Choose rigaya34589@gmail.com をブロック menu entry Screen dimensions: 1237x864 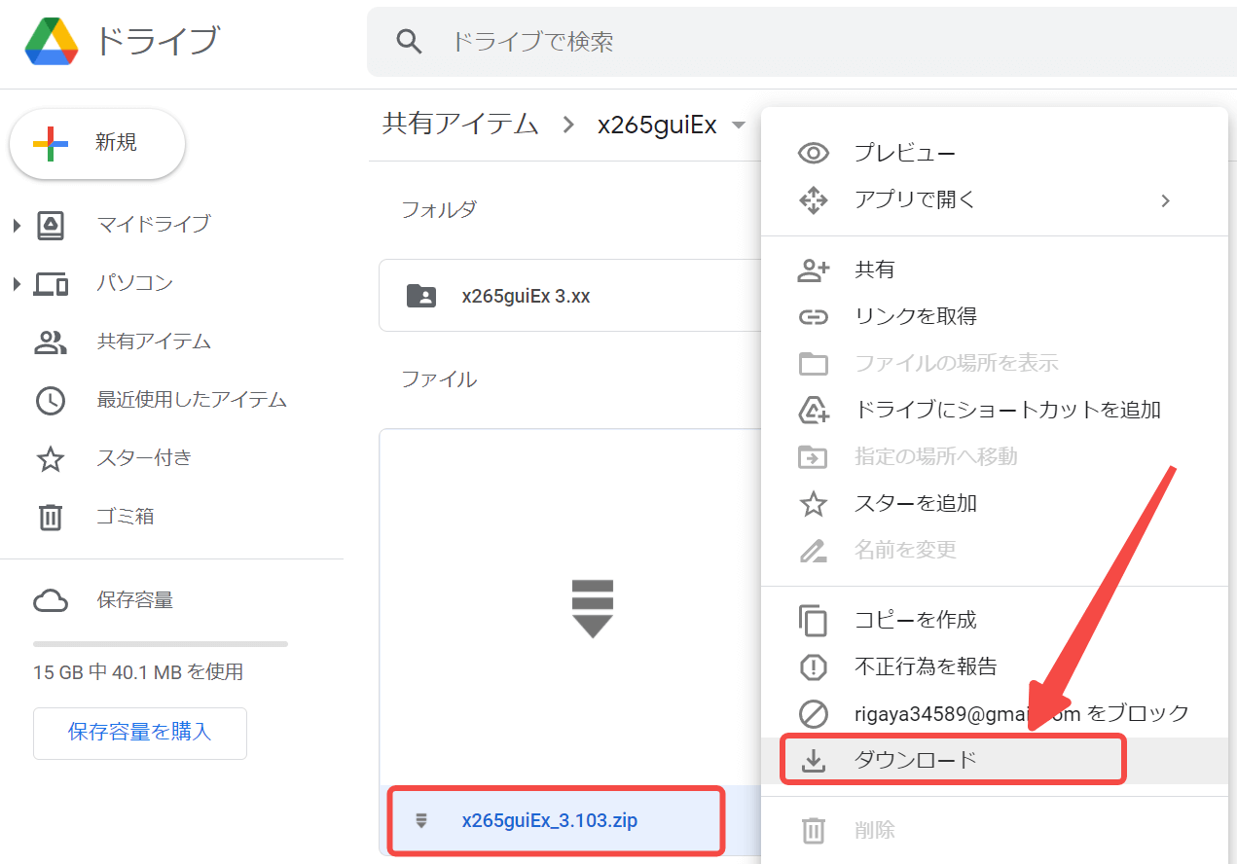tap(995, 714)
